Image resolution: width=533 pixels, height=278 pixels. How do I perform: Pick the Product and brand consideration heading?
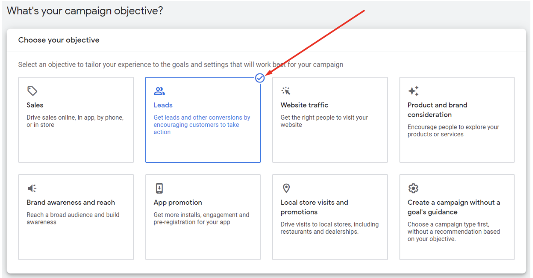click(x=437, y=110)
